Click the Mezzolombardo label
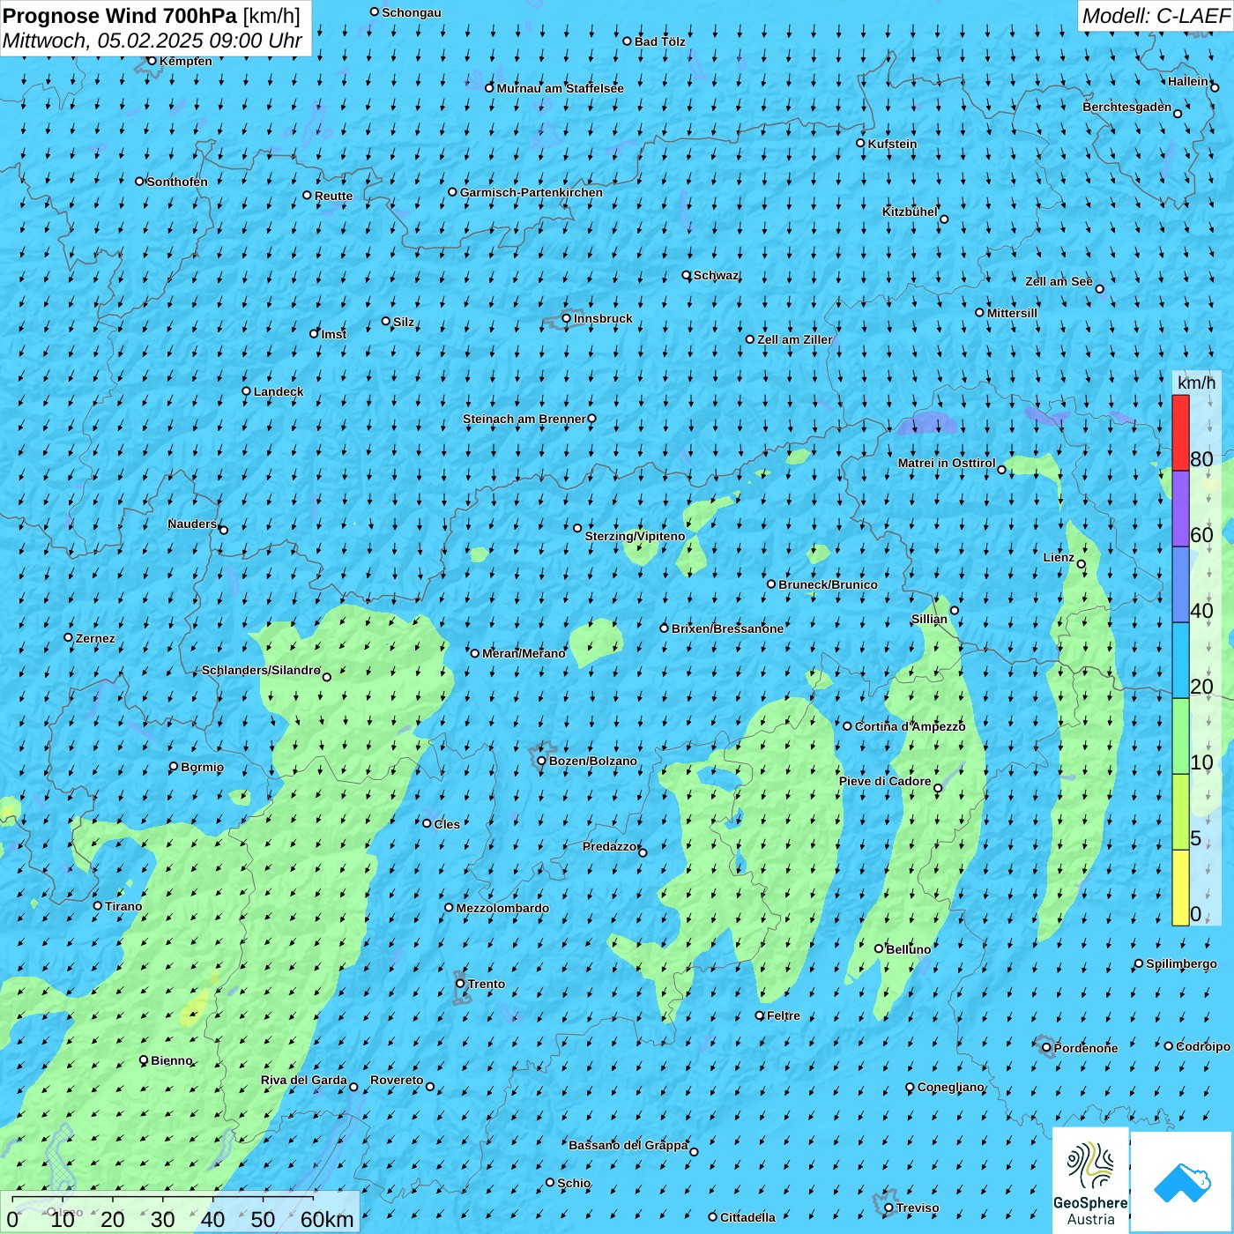Viewport: 1234px width, 1234px height. pyautogui.click(x=502, y=908)
